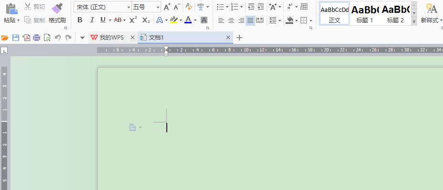The width and height of the screenshot is (443, 190).
Task: Close the 文档1 tab
Action: click(x=228, y=38)
